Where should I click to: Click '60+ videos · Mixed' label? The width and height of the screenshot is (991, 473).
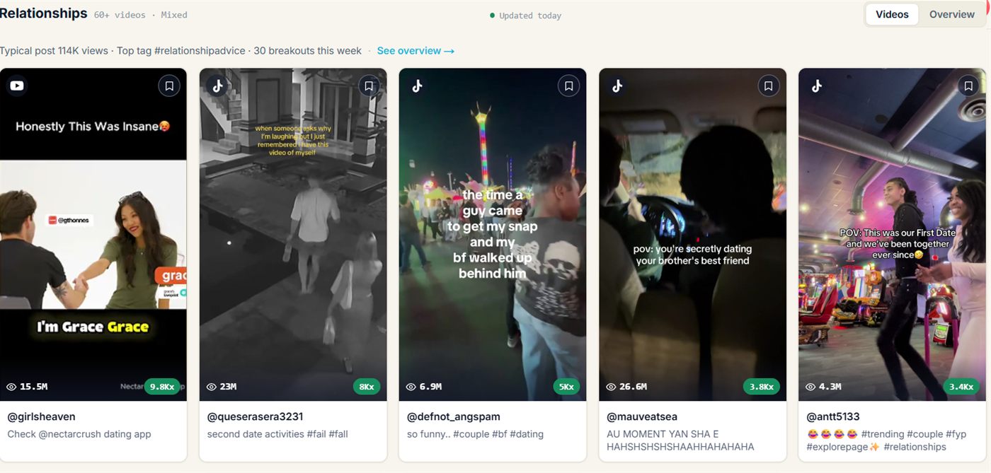click(x=140, y=15)
